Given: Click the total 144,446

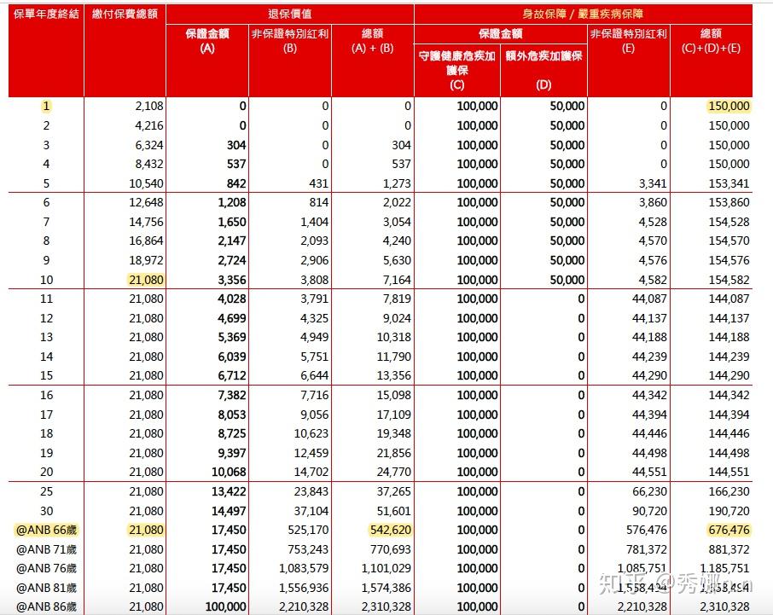Looking at the screenshot, I should (x=729, y=433).
